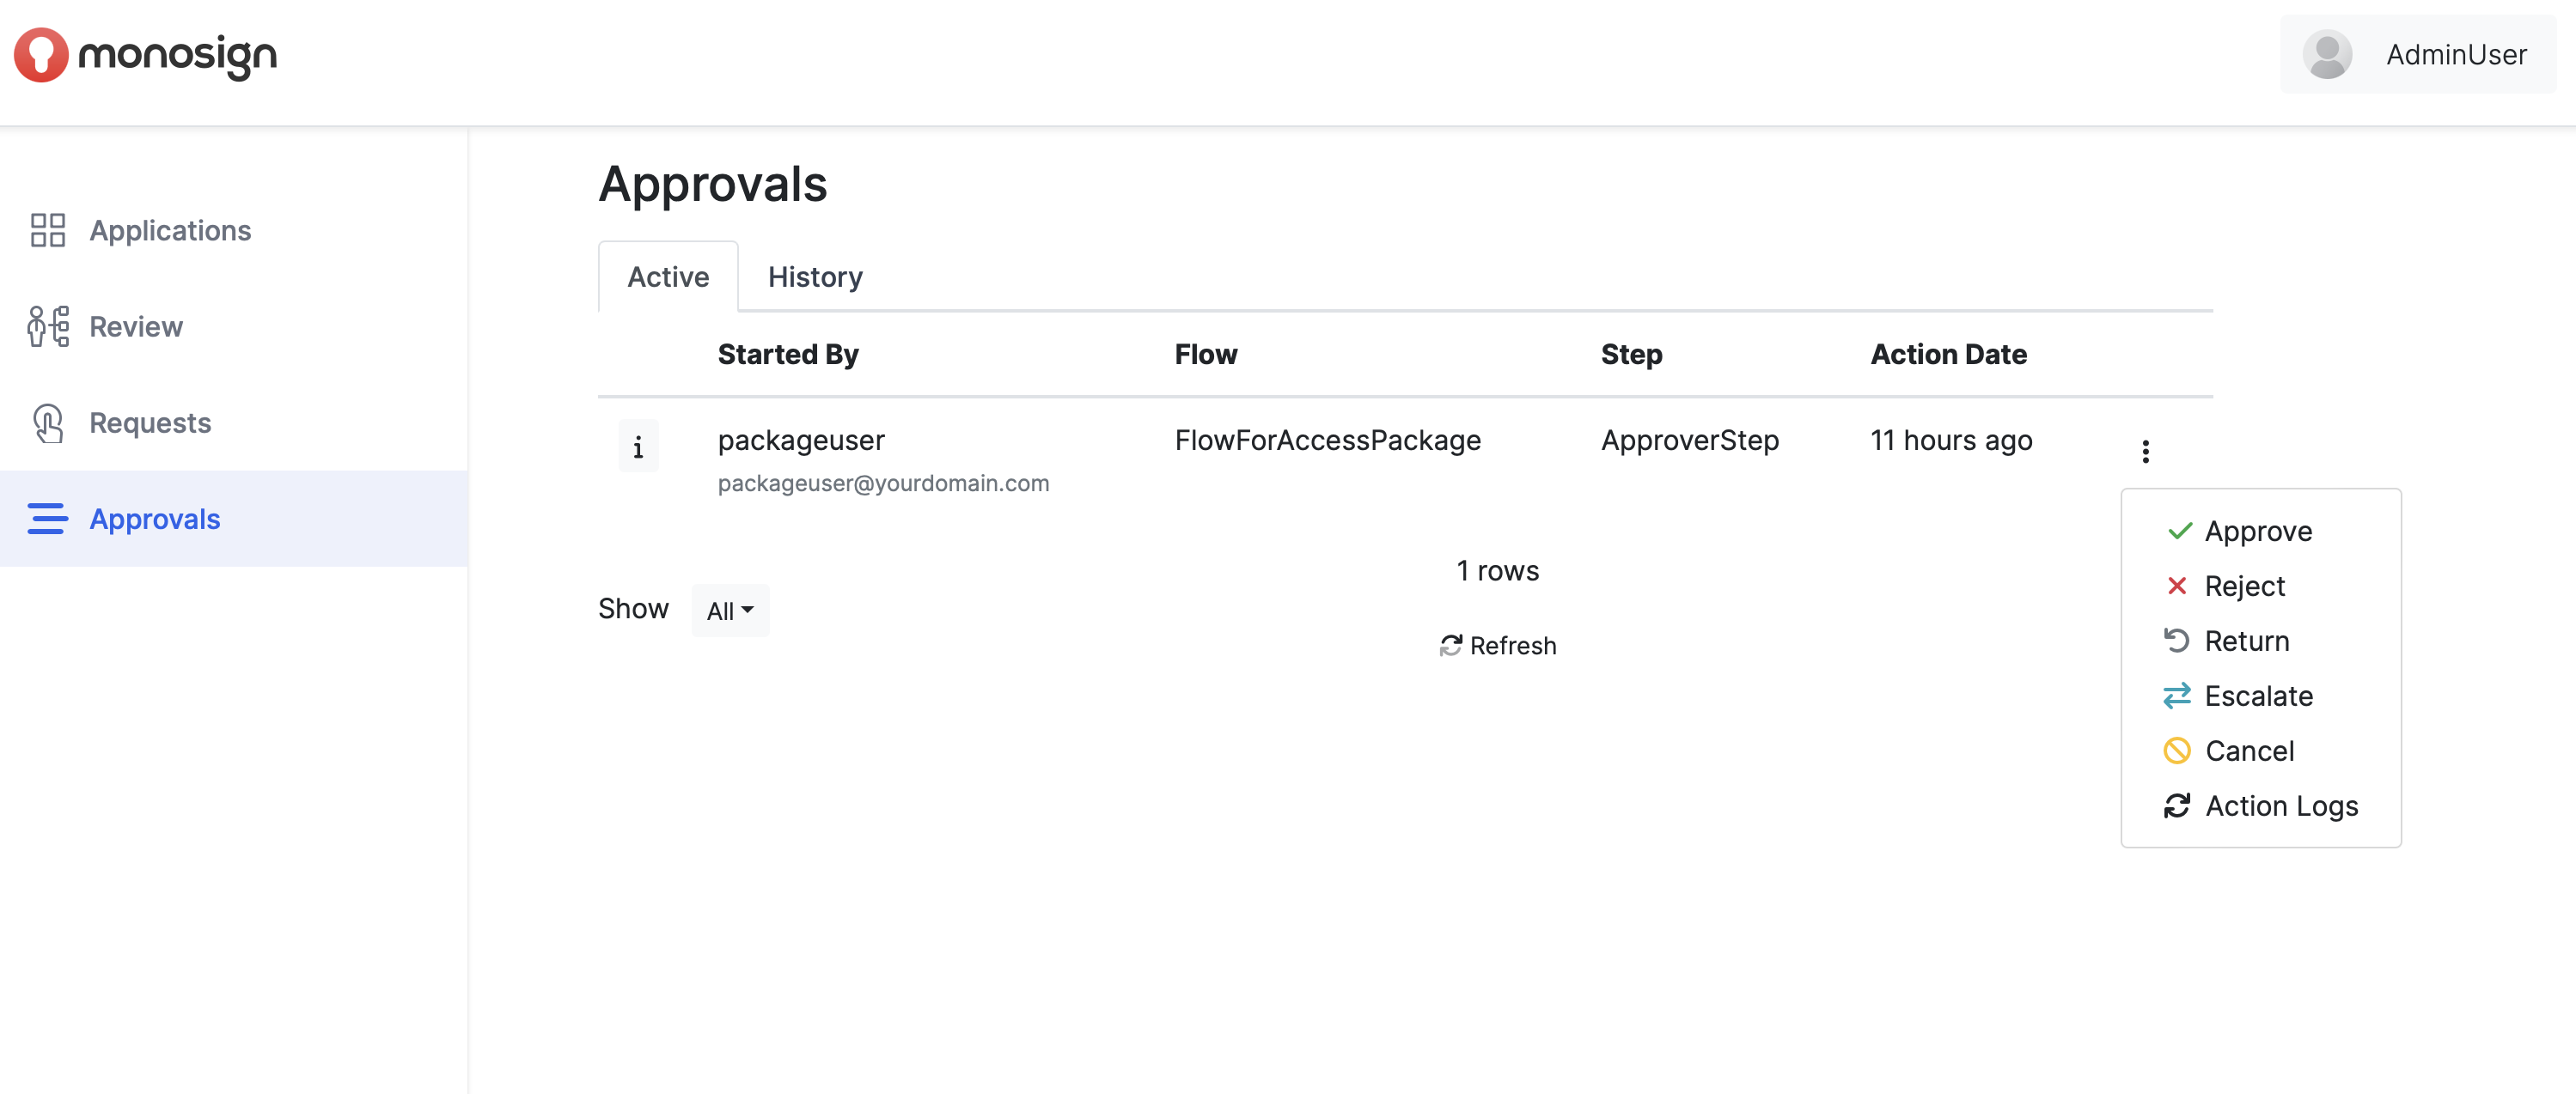Switch to the History tab
This screenshot has height=1094, width=2576.
click(814, 277)
